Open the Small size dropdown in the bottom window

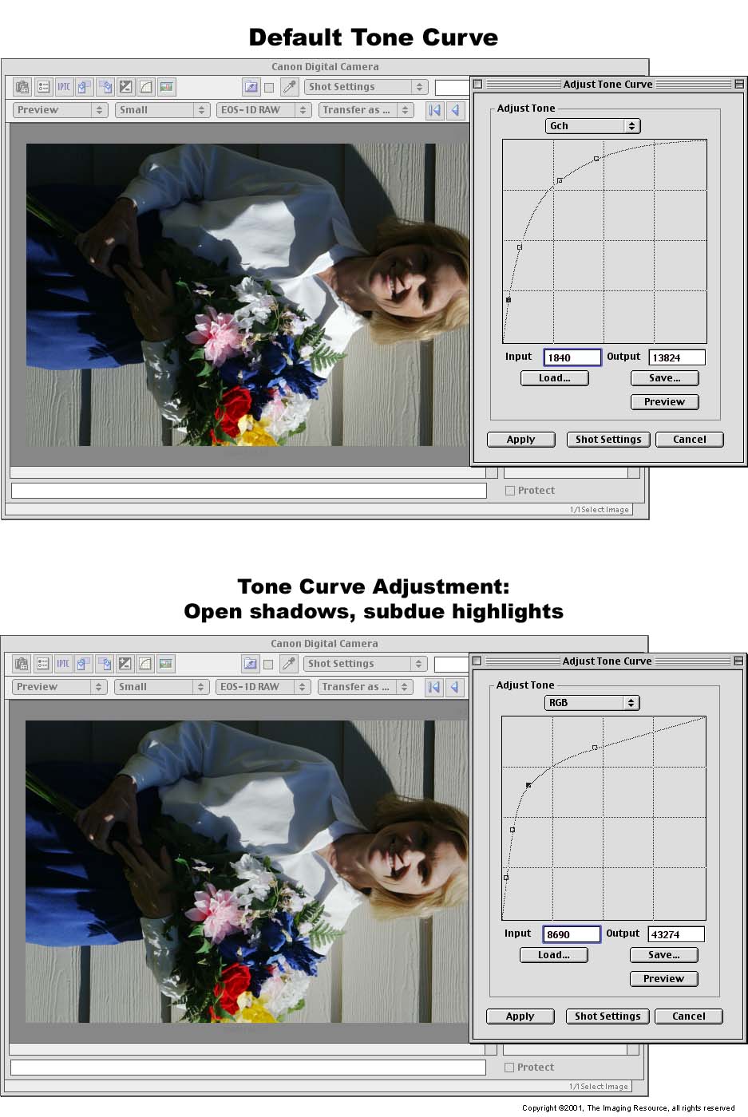pyautogui.click(x=161, y=687)
